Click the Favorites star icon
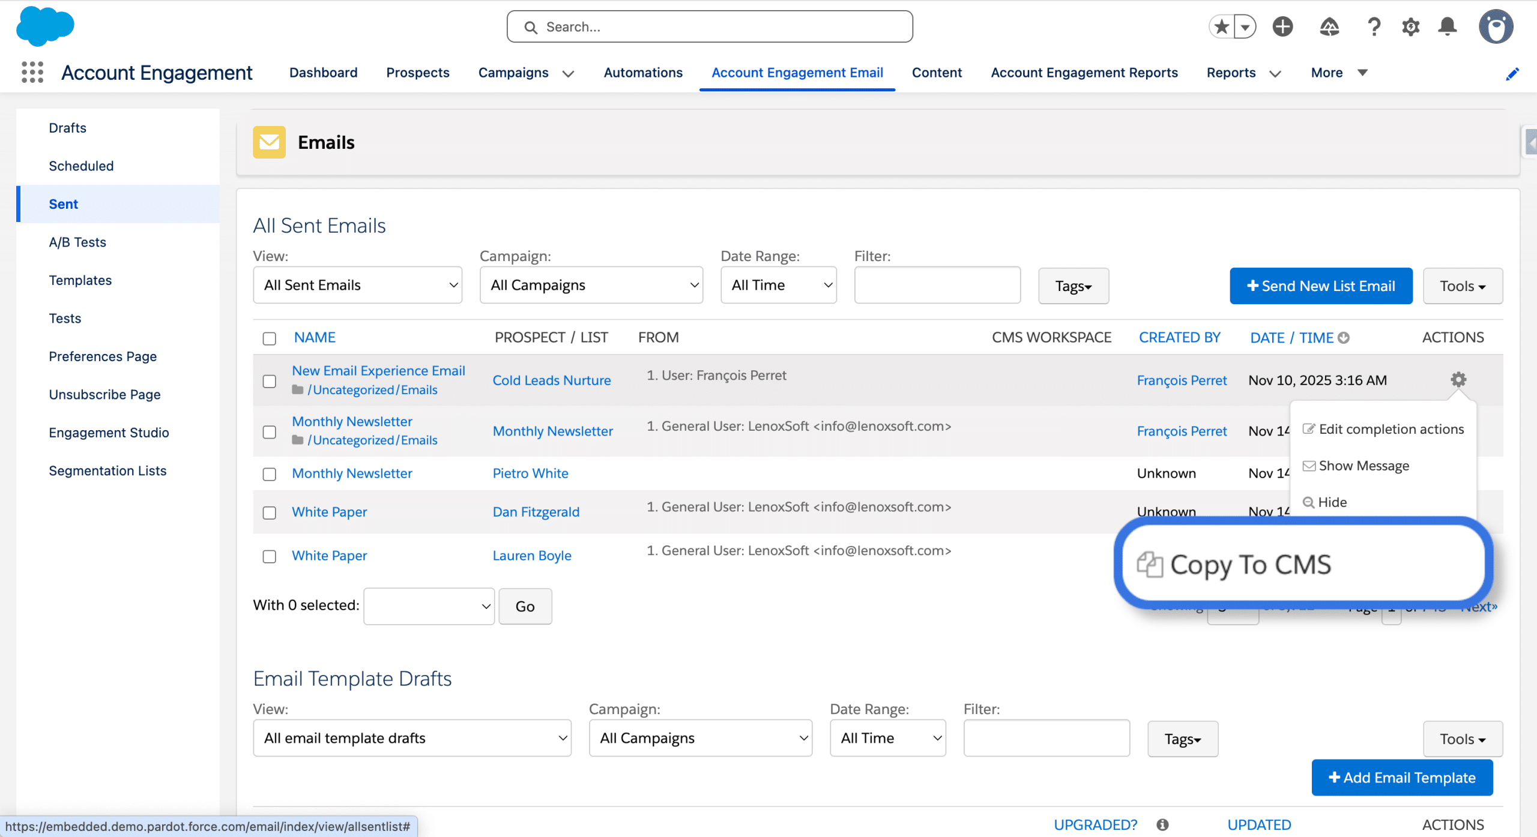The image size is (1537, 837). 1221,26
